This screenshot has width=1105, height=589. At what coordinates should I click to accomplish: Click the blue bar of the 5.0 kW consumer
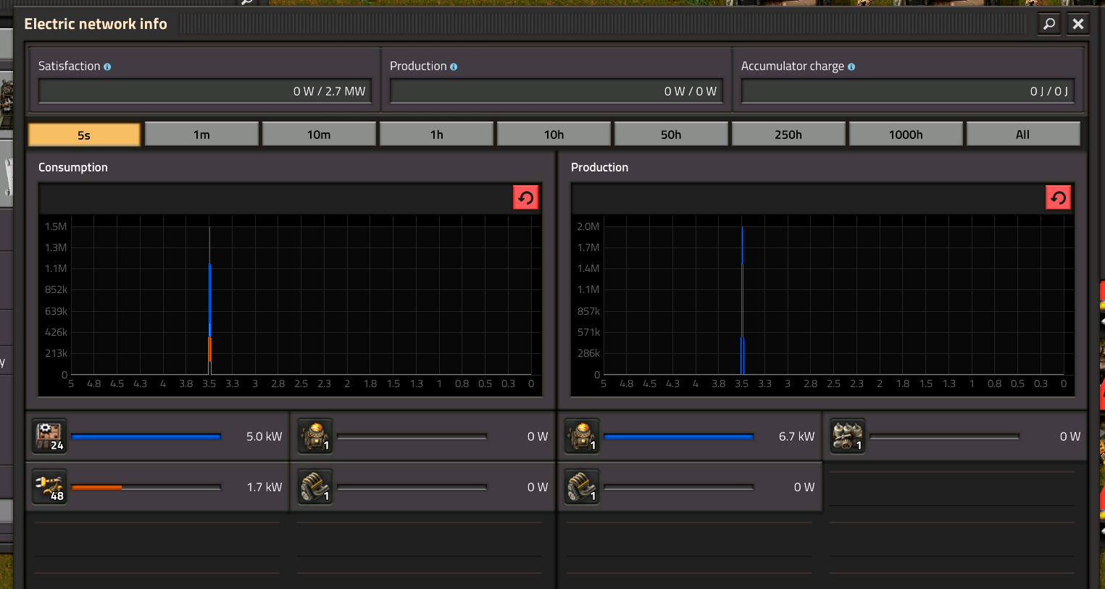tap(146, 436)
